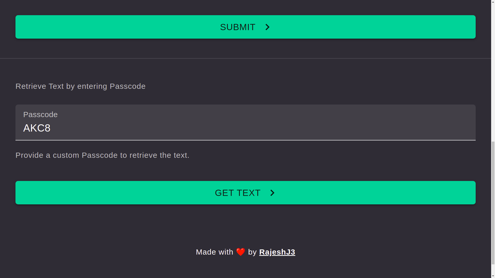Click the chevron icon inside SUBMIT button
The height and width of the screenshot is (278, 495).
pyautogui.click(x=267, y=27)
